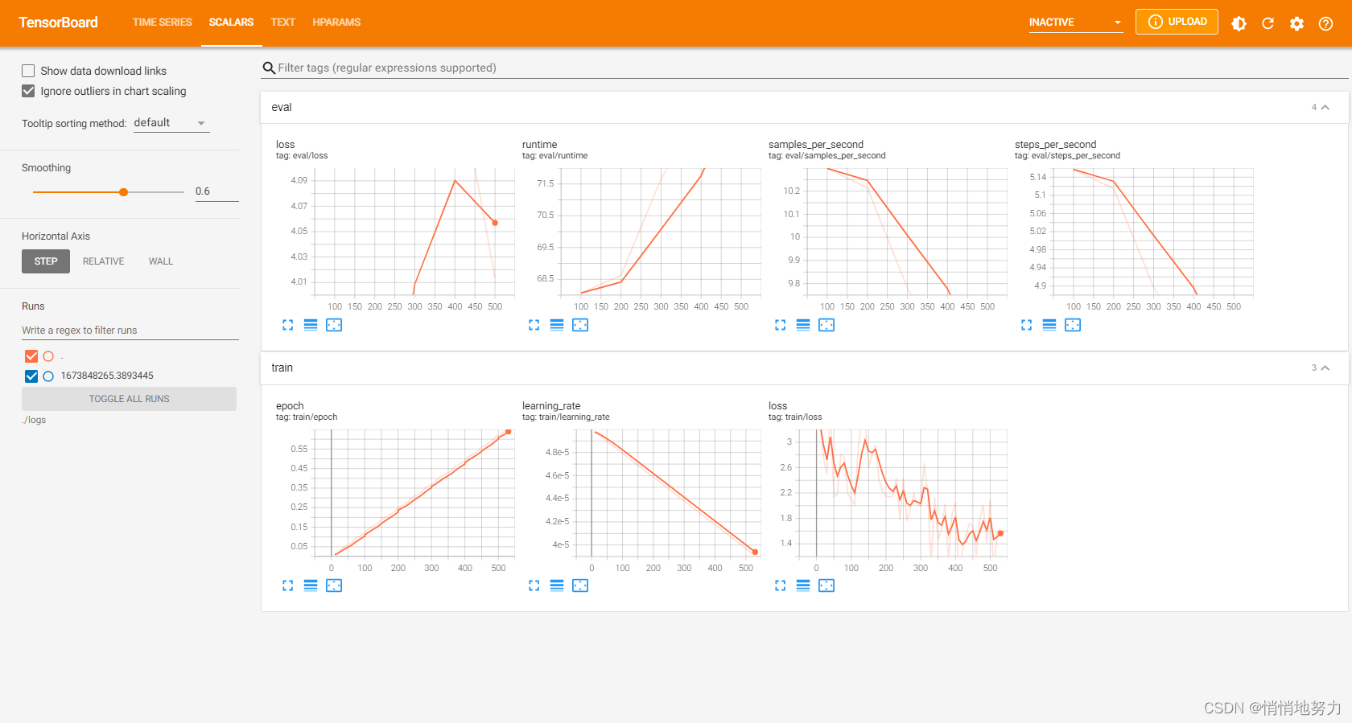Fit domain to data on train epoch chart
Screen dimensions: 1352x723
pyautogui.click(x=334, y=585)
